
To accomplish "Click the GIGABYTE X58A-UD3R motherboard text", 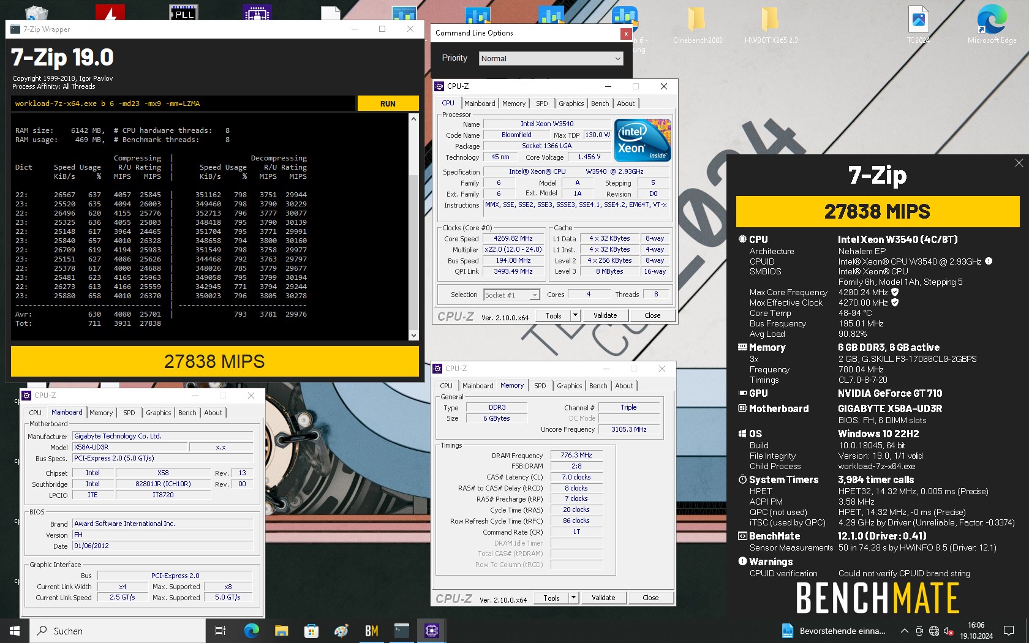I will pyautogui.click(x=890, y=408).
